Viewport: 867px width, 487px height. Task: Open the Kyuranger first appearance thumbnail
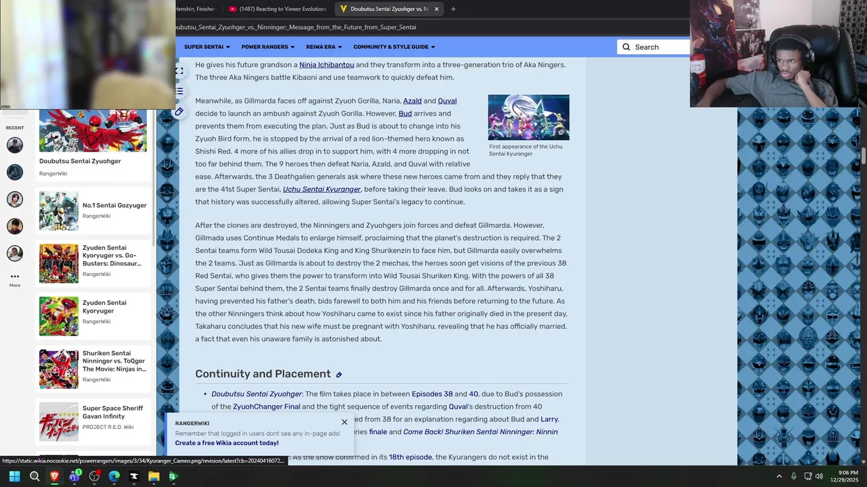coord(528,117)
